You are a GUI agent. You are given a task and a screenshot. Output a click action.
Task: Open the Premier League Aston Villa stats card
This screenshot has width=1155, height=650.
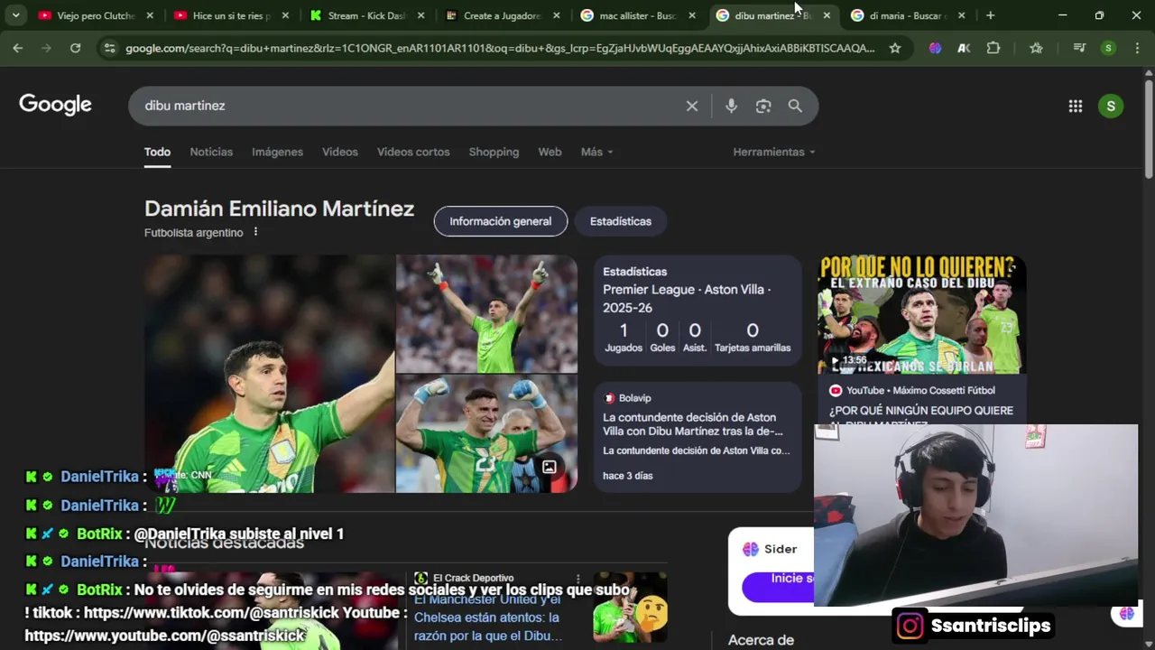698,311
